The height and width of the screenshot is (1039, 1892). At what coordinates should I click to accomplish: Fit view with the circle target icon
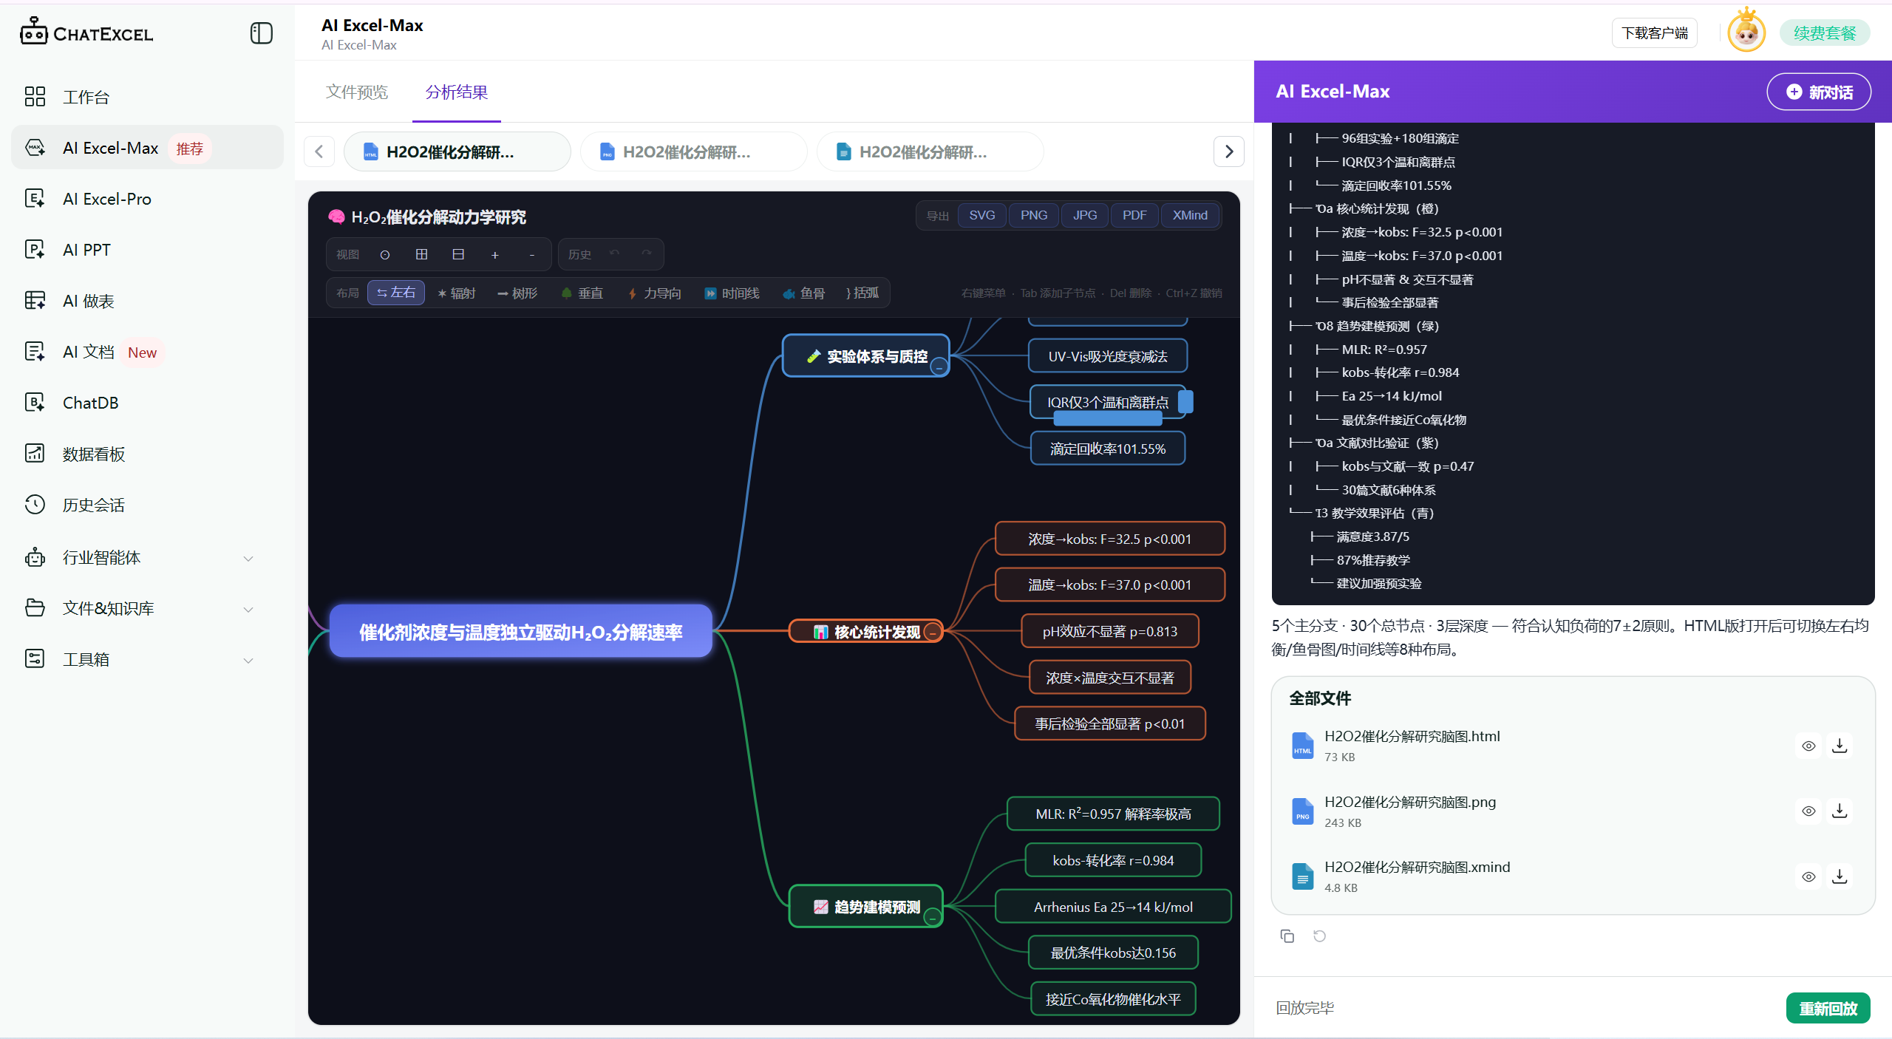(x=385, y=255)
